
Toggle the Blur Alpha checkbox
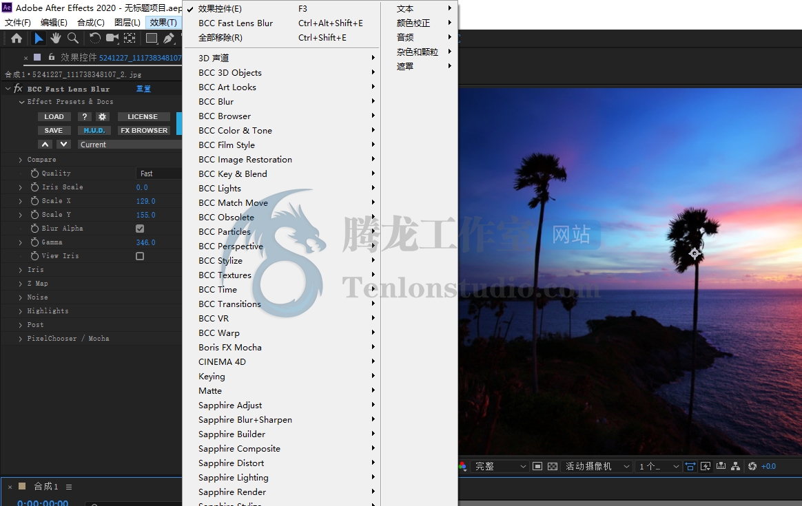pyautogui.click(x=140, y=229)
